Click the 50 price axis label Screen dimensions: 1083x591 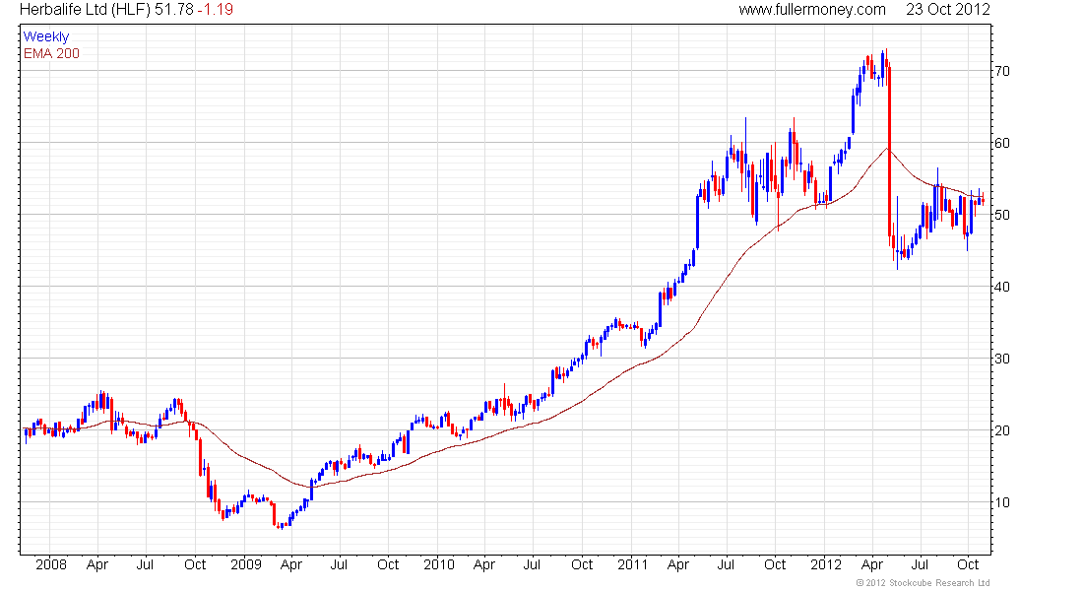click(1001, 215)
